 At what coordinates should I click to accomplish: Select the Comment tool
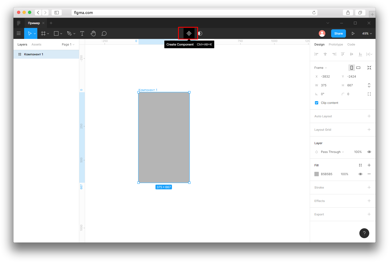click(x=104, y=33)
